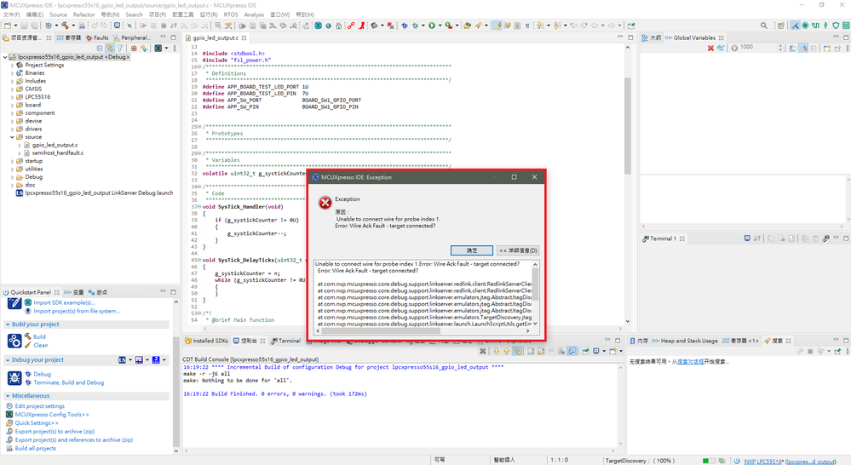Click the search magnifier icon at top right

pos(763,26)
